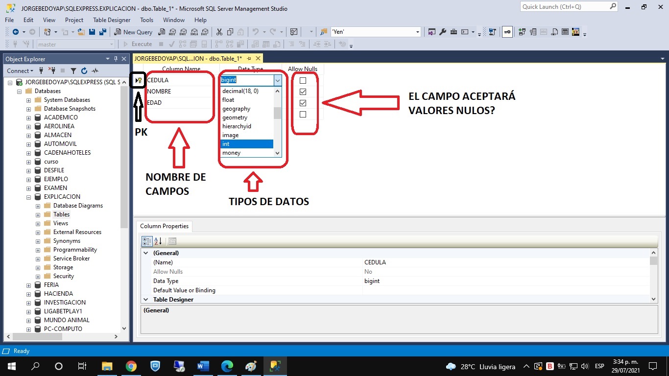
Task: Select geography in data type list
Action: pos(247,109)
